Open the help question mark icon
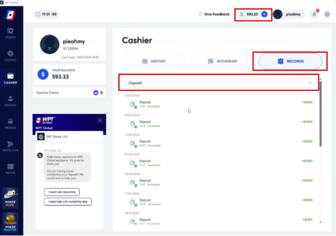The image size is (336, 236). [327, 14]
